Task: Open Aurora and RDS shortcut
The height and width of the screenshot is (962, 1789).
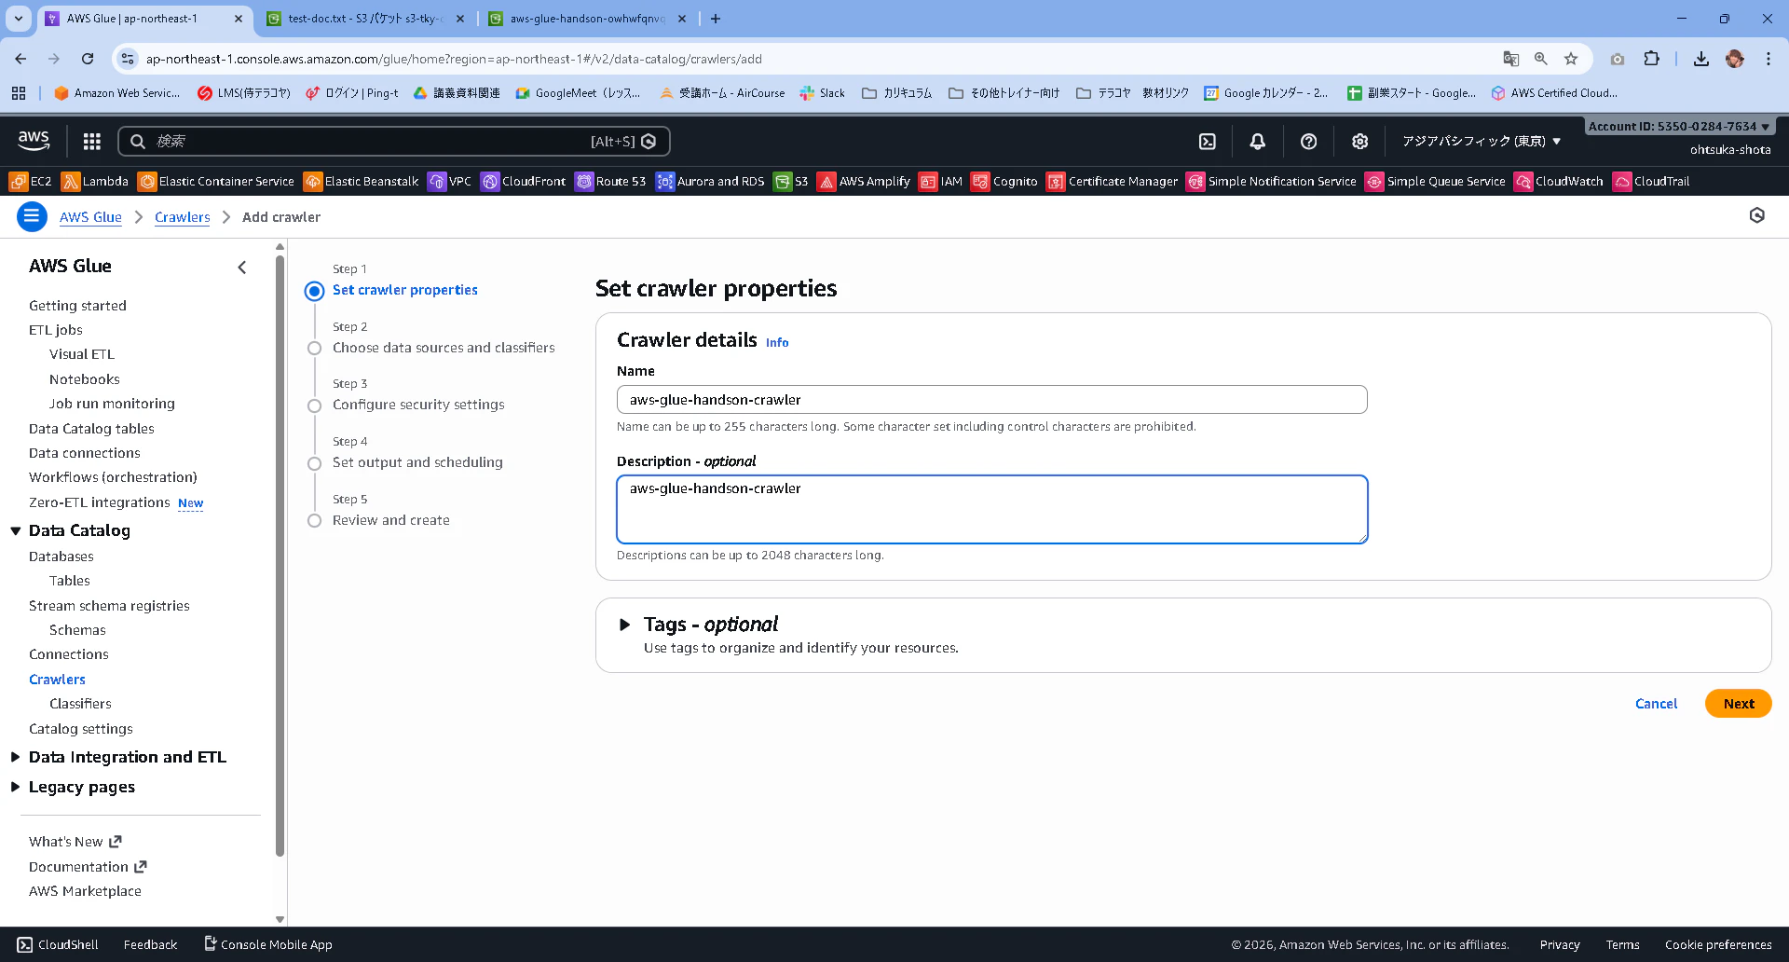Action: (x=710, y=181)
